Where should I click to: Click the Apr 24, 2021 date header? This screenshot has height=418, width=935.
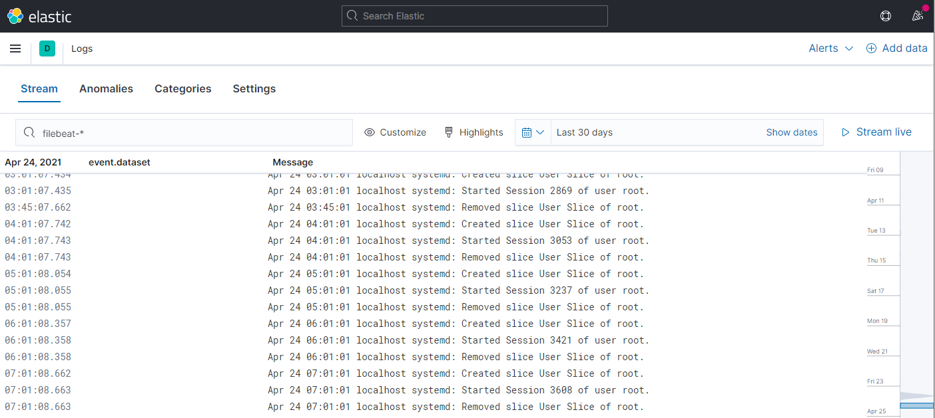33,162
